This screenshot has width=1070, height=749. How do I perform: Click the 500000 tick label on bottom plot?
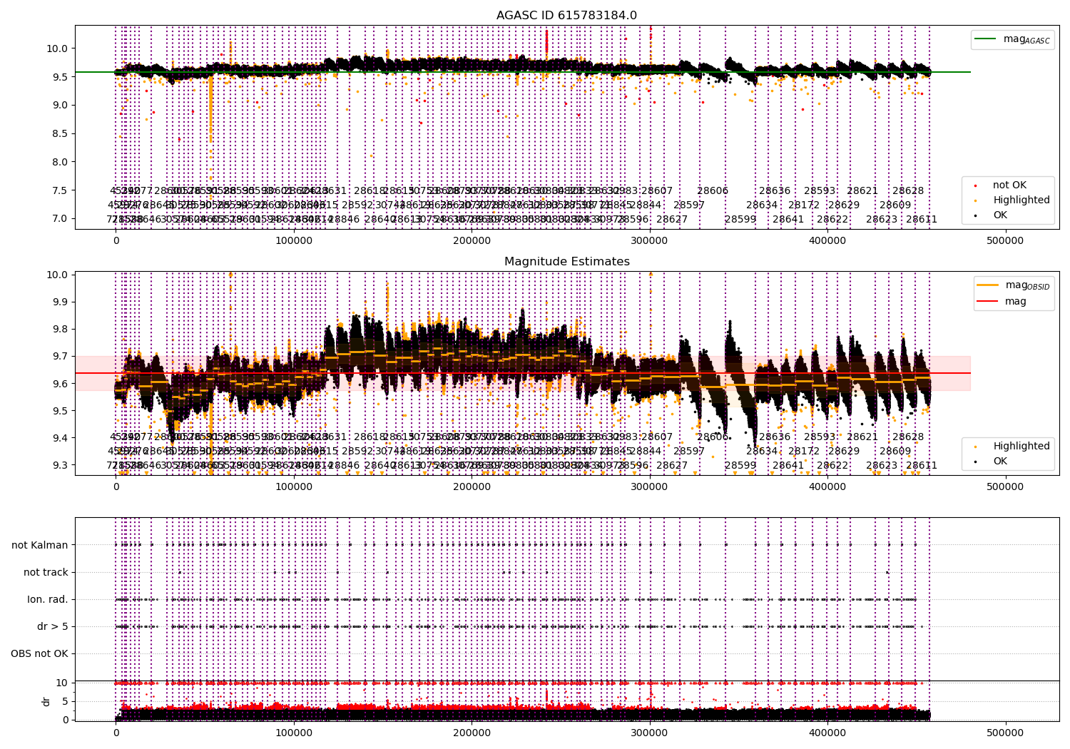click(1004, 733)
